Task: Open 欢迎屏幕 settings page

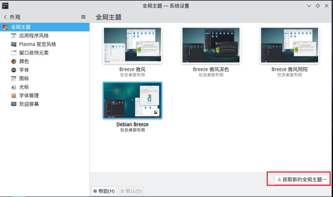Action: (x=45, y=104)
